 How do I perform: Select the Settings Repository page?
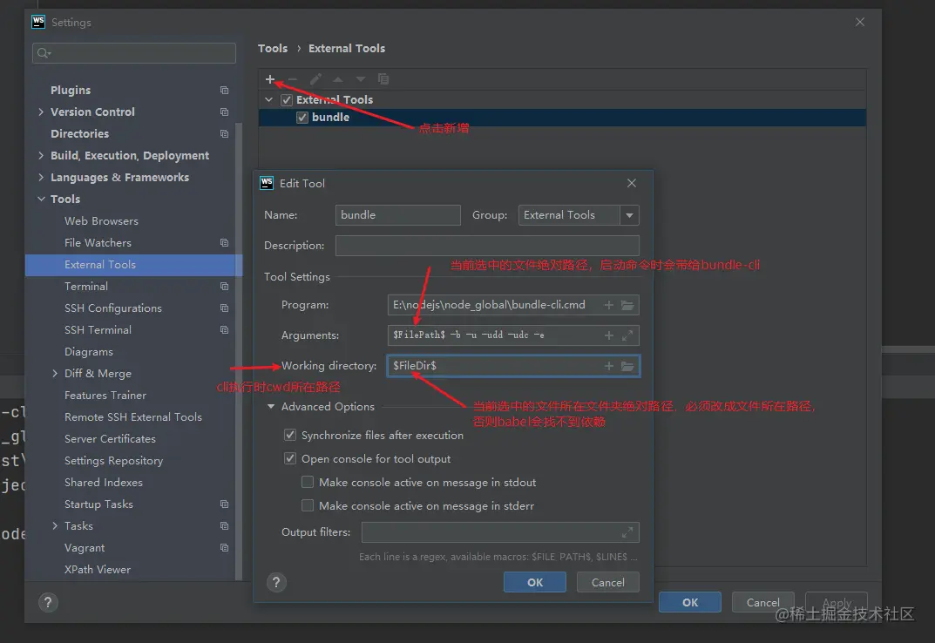(113, 461)
